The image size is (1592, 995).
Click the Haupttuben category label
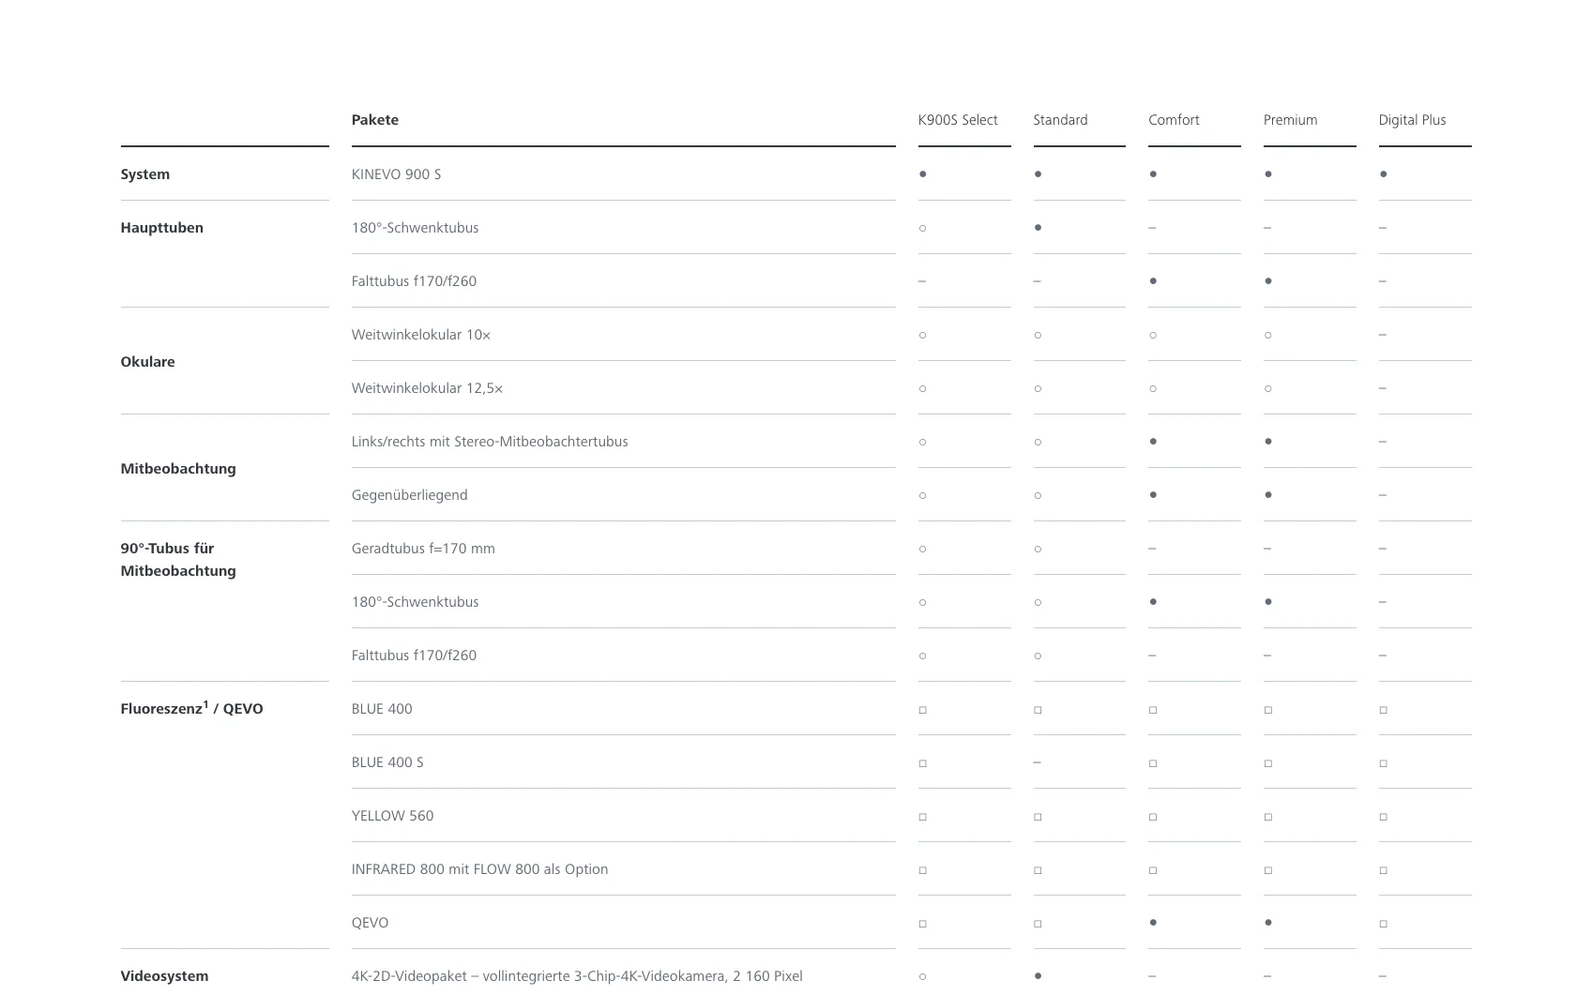[161, 228]
